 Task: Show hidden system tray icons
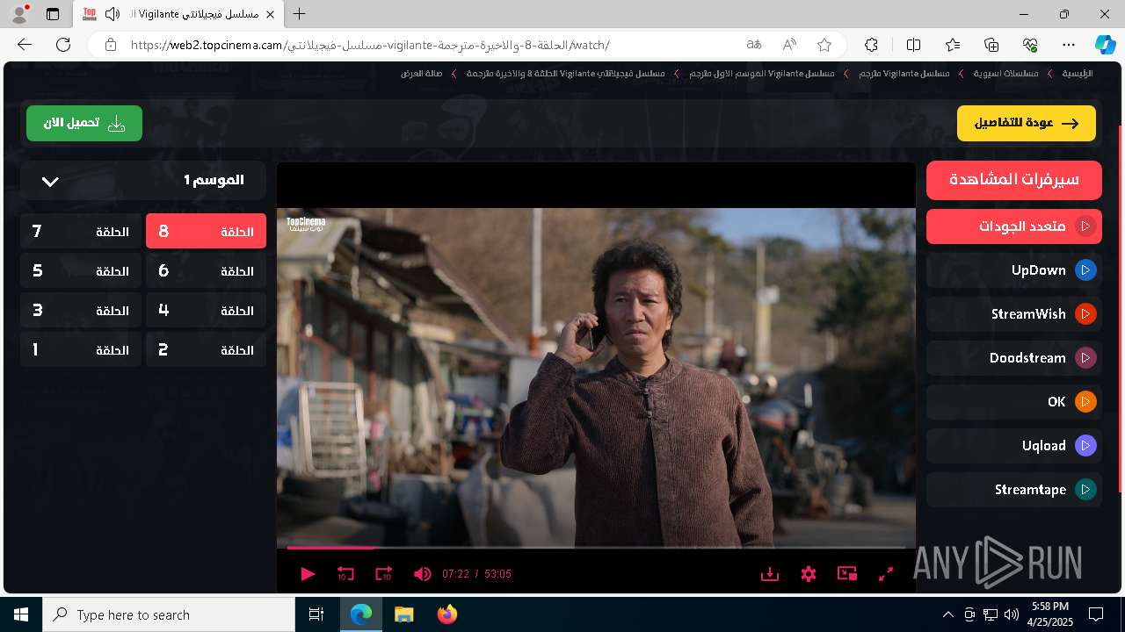(x=947, y=614)
